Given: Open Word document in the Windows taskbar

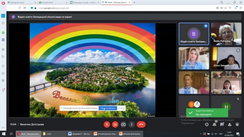Looking at the screenshot, I should pyautogui.click(x=80, y=134).
